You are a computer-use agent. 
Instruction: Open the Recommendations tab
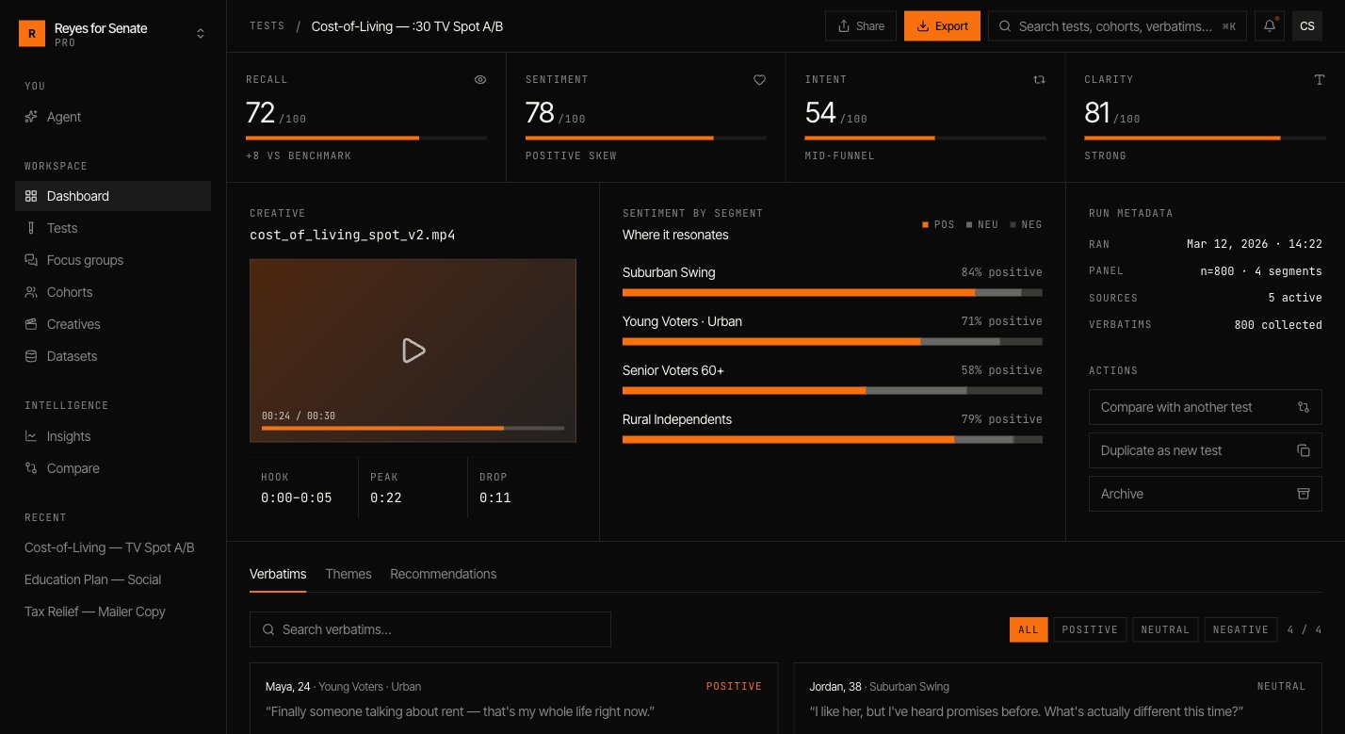(444, 574)
